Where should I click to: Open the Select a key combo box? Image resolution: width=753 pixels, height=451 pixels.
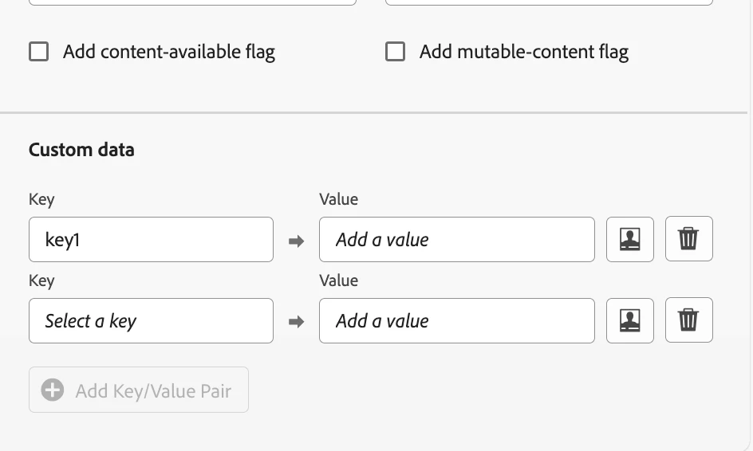pyautogui.click(x=151, y=320)
